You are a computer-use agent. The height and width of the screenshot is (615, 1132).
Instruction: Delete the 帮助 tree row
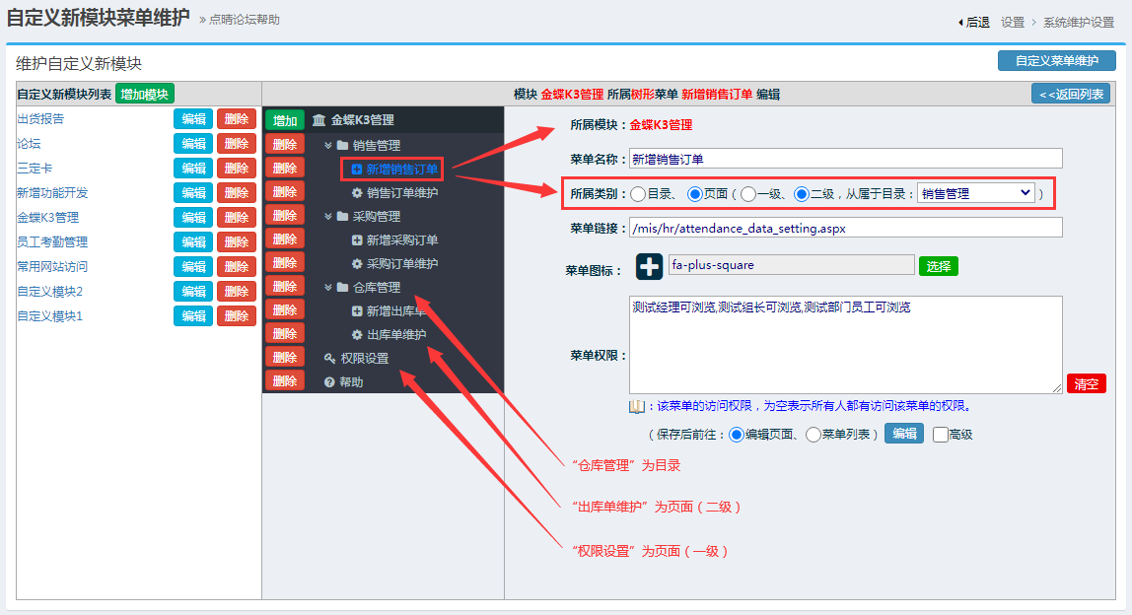coord(284,381)
